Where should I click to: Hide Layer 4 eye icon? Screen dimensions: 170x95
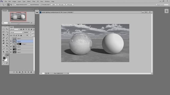pos(11,41)
